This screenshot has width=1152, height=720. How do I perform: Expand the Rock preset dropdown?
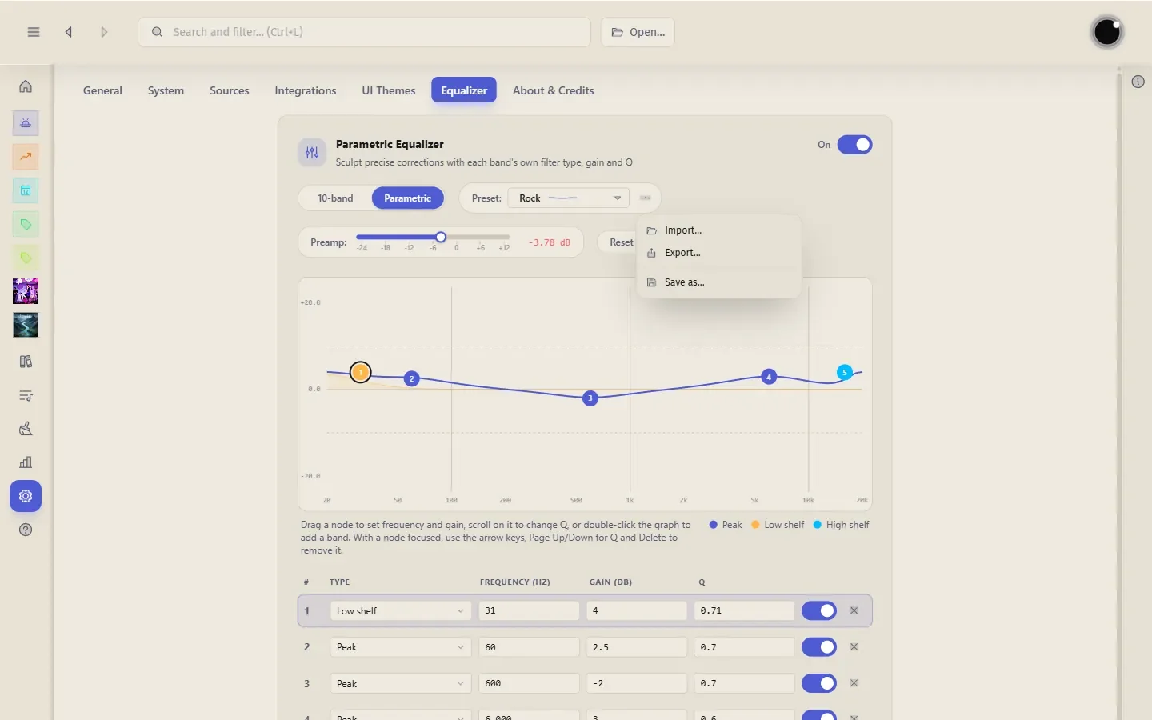coord(568,198)
